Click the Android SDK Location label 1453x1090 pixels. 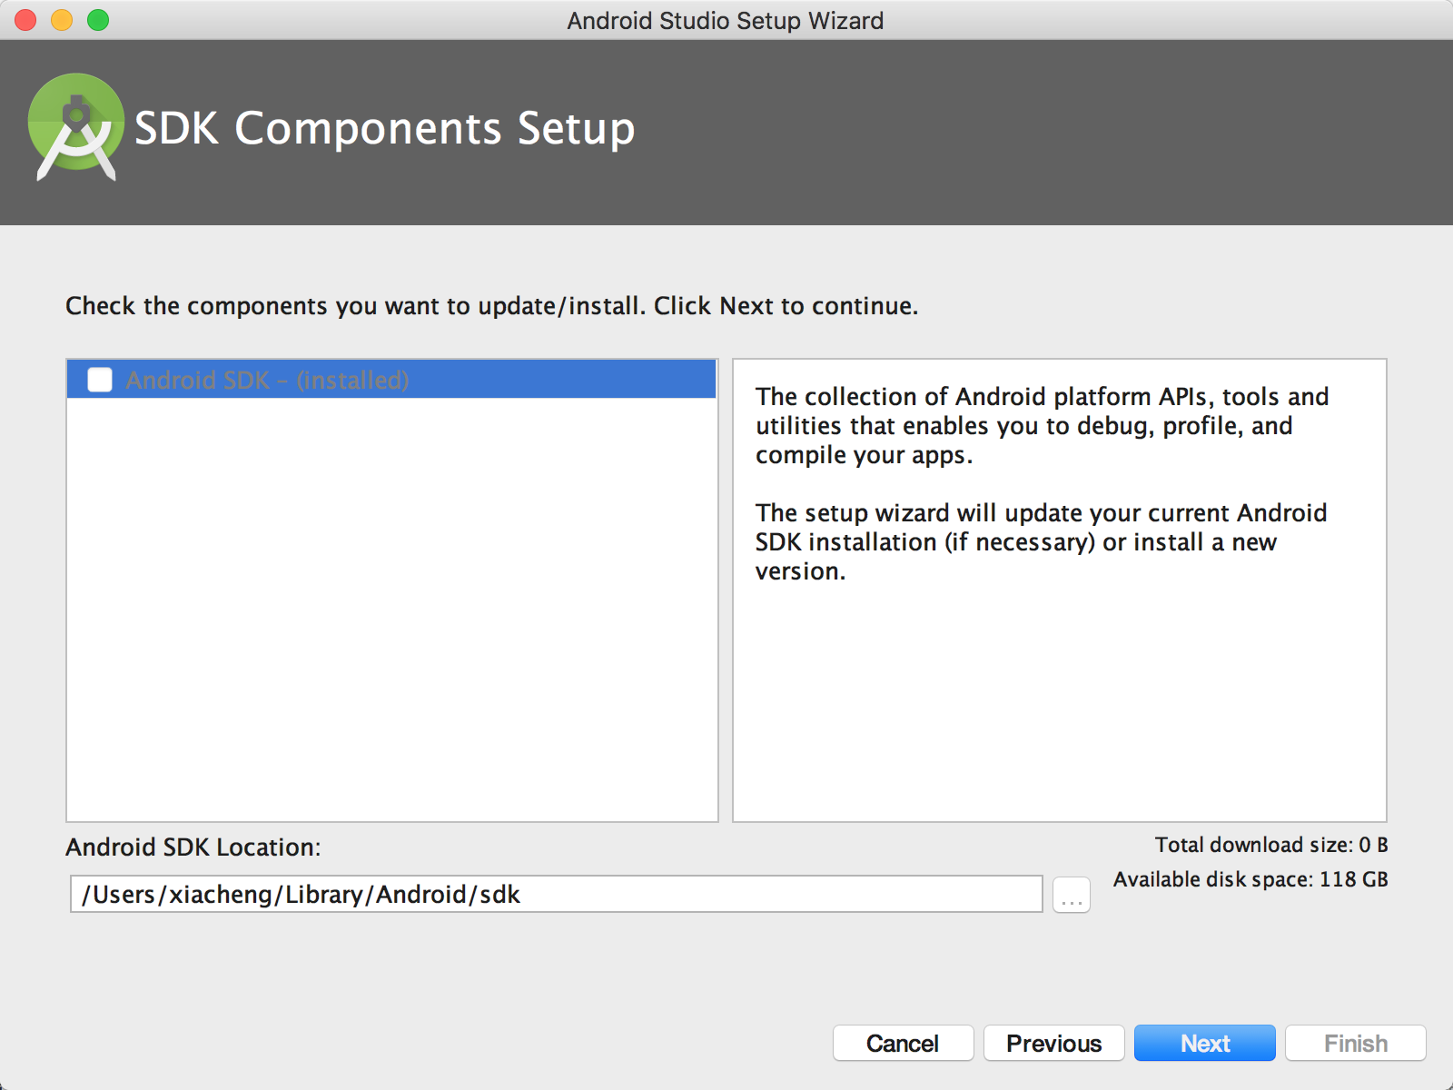193,847
